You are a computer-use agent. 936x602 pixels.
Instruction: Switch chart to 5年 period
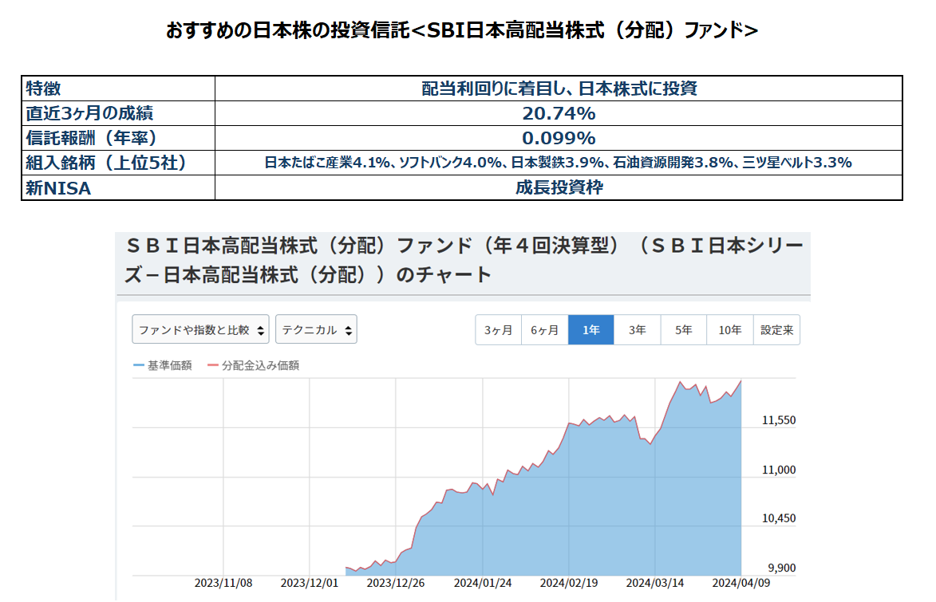point(684,330)
